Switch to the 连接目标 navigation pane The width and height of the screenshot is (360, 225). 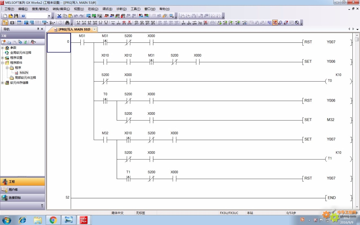click(x=22, y=197)
